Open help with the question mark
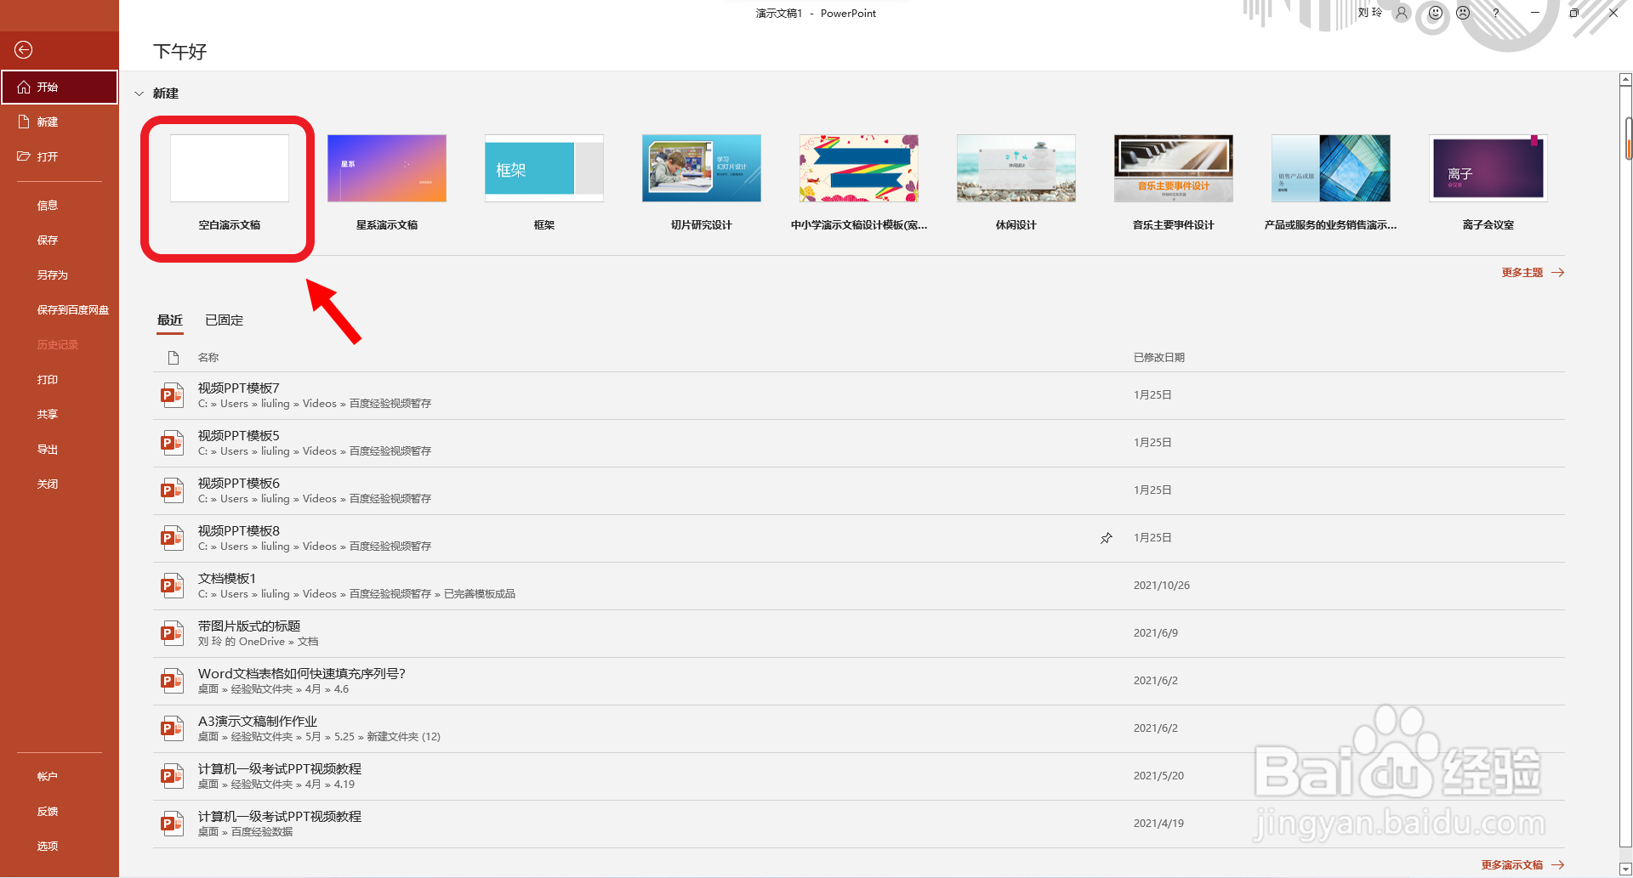Screen dimensions: 1633x878 (x=1495, y=13)
